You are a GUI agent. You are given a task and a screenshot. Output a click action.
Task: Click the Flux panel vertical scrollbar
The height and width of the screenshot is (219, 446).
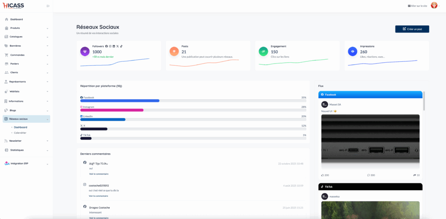pyautogui.click(x=424, y=101)
